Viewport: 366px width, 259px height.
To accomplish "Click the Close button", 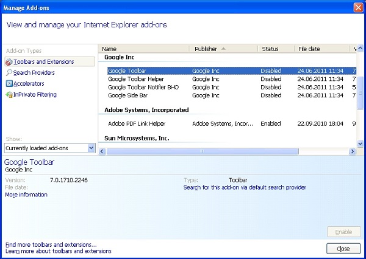I will pyautogui.click(x=343, y=249).
